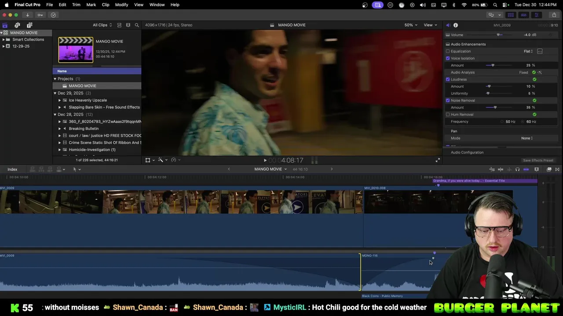
Task: Enter full screen viewer mode
Action: pos(438,160)
